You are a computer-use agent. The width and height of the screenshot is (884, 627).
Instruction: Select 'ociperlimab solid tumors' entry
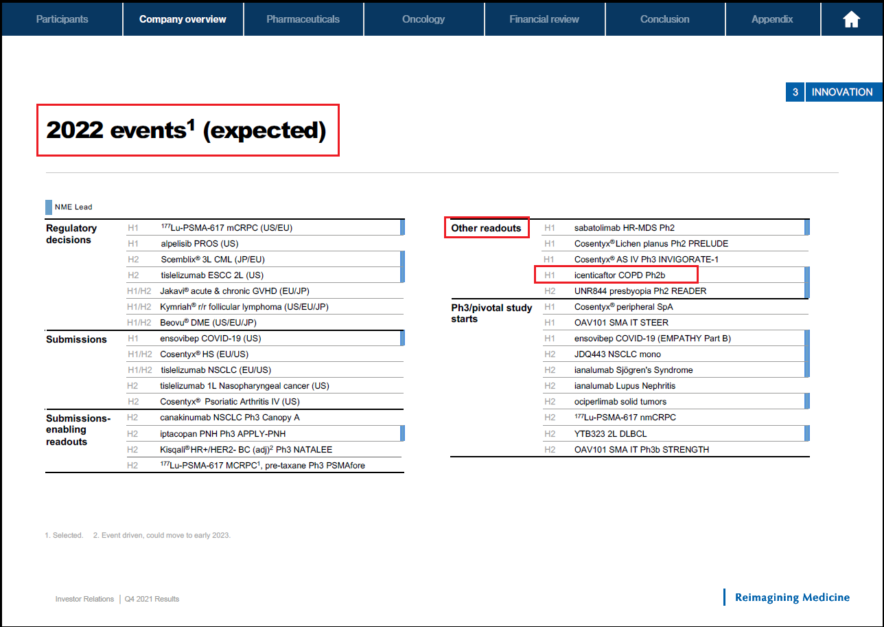(x=675, y=401)
